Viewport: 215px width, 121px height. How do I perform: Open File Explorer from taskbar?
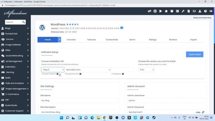tap(98, 118)
